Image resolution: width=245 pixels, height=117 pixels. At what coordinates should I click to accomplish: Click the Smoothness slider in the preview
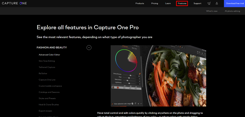[129, 76]
